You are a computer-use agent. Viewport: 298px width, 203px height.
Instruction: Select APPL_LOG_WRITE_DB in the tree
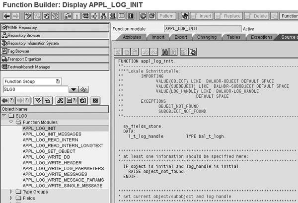click(46, 157)
